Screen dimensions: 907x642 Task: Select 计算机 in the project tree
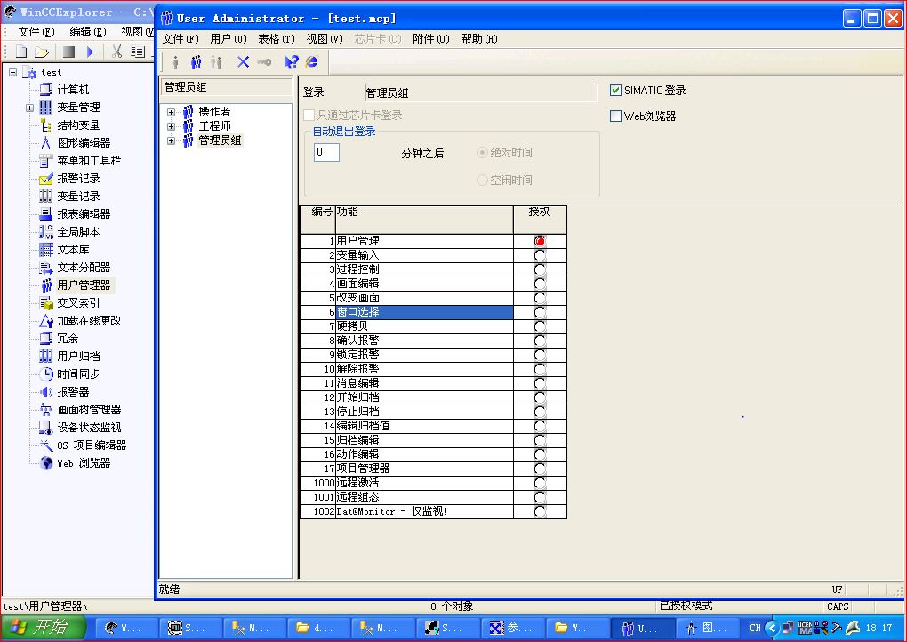tap(73, 90)
